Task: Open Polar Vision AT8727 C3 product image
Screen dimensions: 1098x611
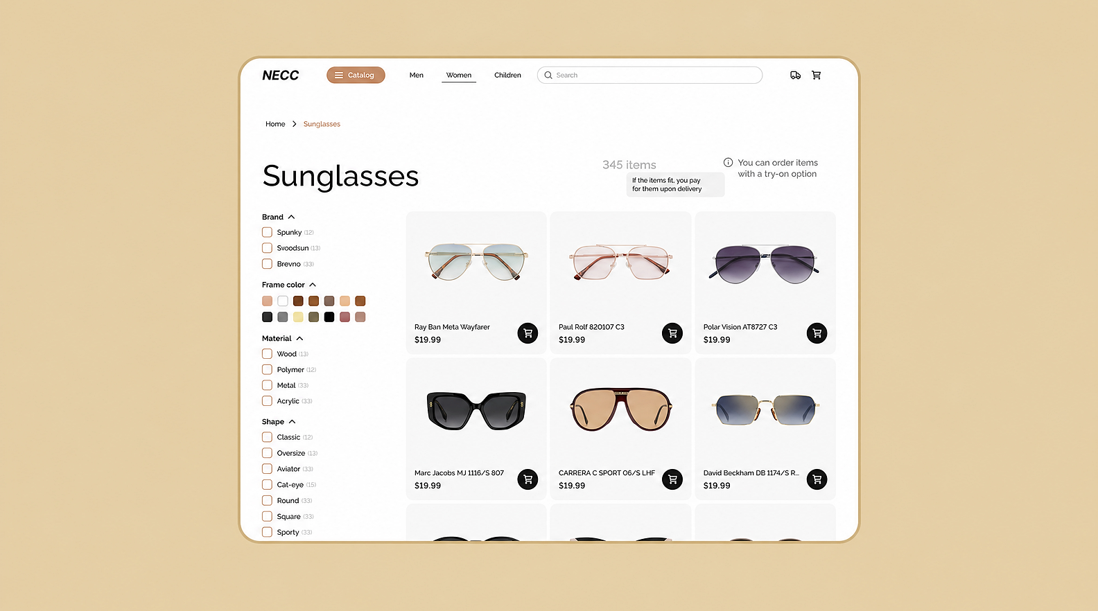Action: pos(765,264)
